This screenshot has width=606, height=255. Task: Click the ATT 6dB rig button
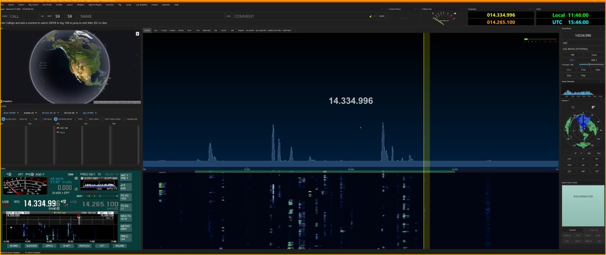point(125,187)
